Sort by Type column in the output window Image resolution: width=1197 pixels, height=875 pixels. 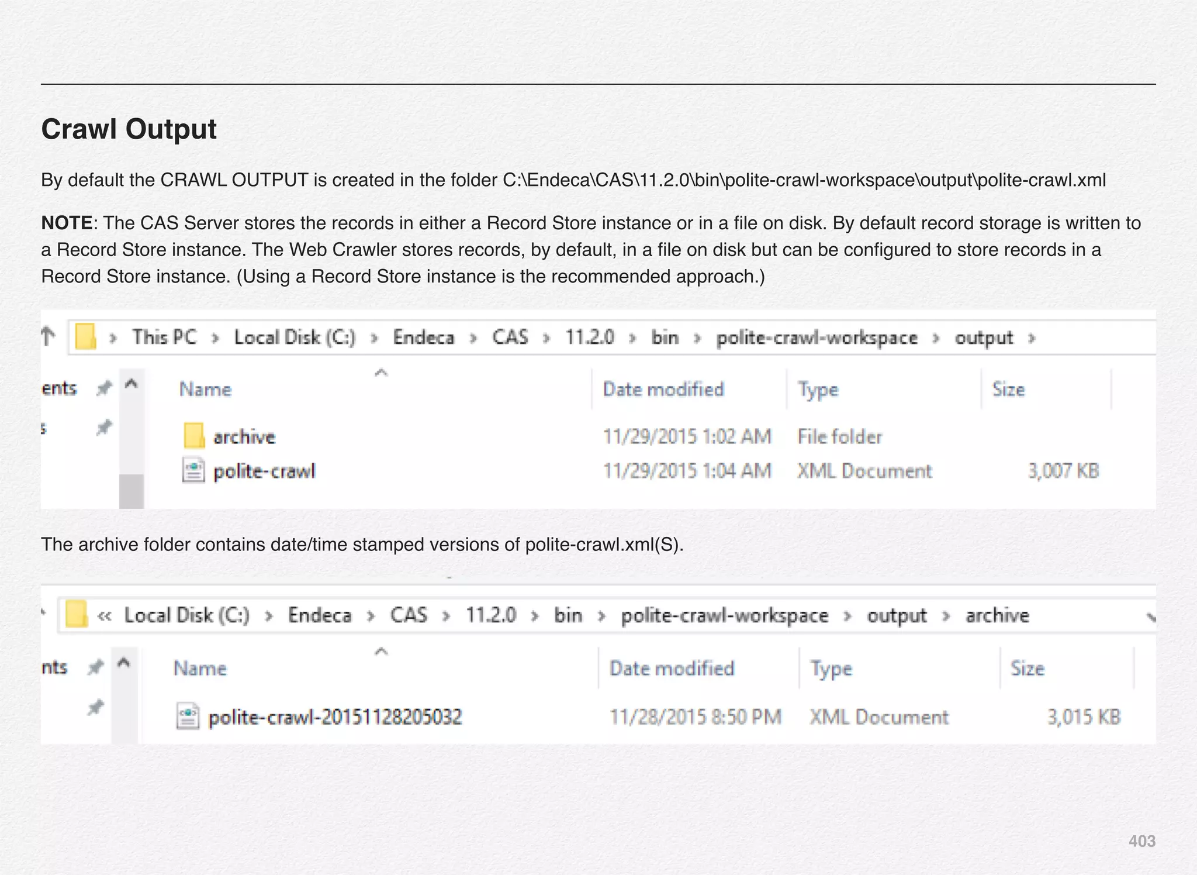[818, 390]
